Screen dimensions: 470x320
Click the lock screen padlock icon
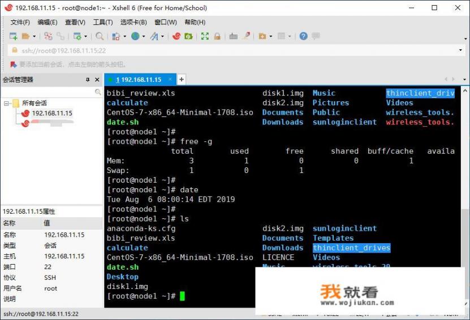pyautogui.click(x=217, y=36)
